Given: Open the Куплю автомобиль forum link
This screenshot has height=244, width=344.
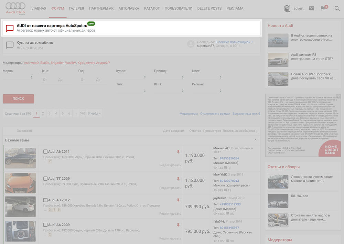Looking at the screenshot, I should tap(35, 43).
